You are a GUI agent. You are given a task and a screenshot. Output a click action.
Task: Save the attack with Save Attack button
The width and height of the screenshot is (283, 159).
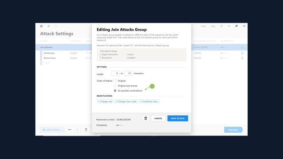[178, 118]
